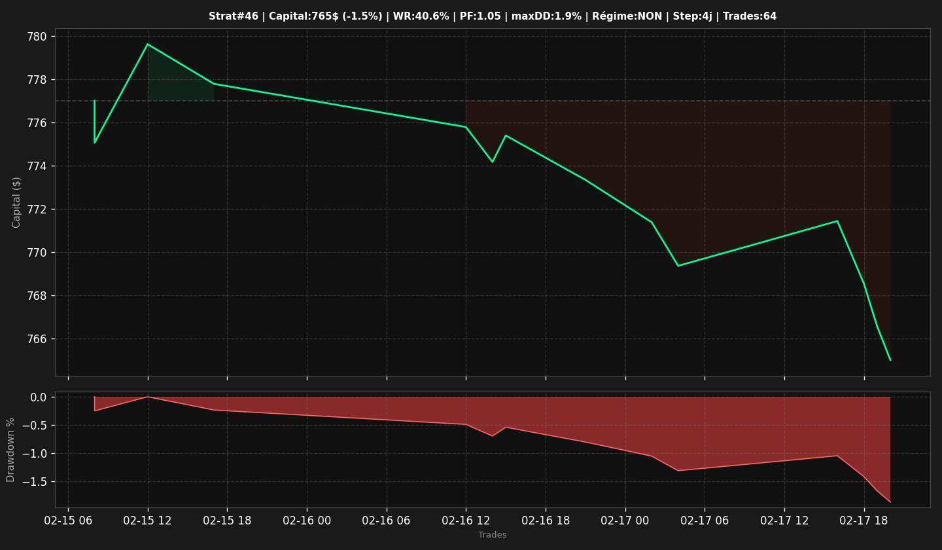Viewport: 942px width, 550px height.
Task: Click the "02-17 06" time axis label
Action: tap(705, 521)
